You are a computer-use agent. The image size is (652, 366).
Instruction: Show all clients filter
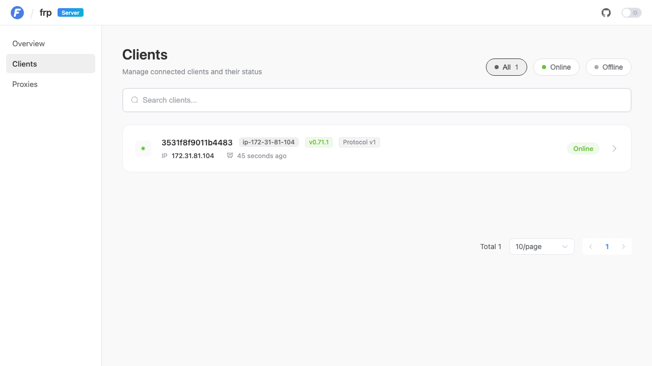[x=506, y=67]
